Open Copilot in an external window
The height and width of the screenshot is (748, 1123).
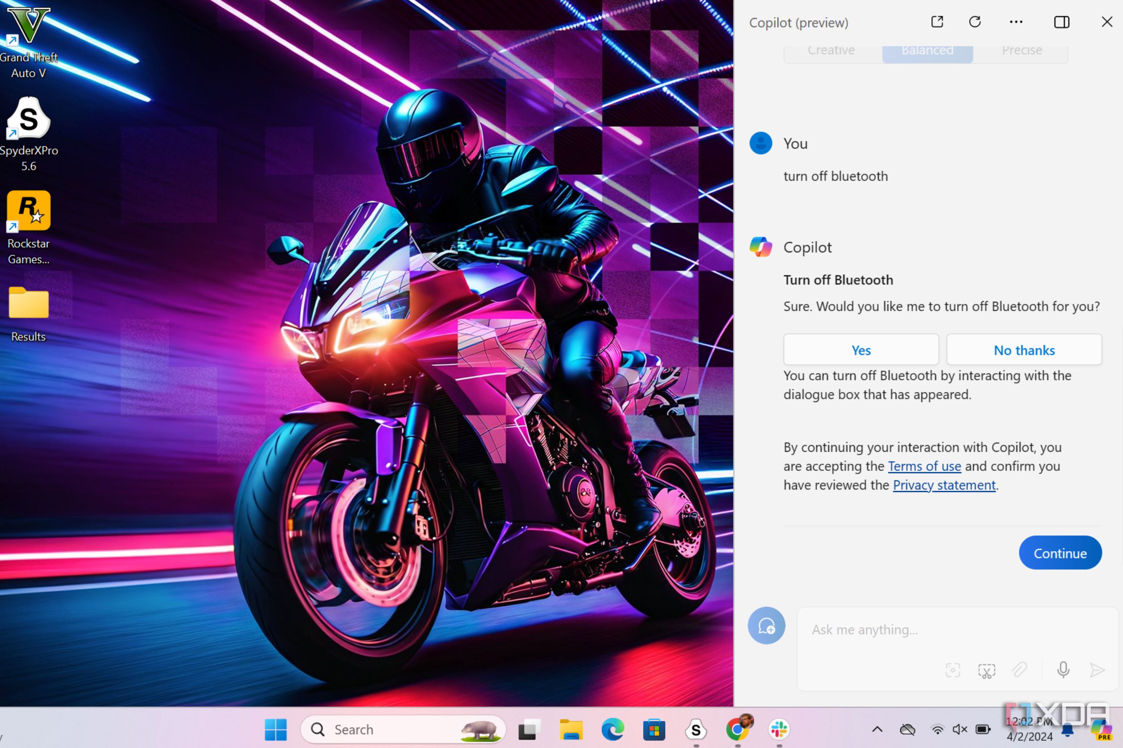click(x=937, y=22)
